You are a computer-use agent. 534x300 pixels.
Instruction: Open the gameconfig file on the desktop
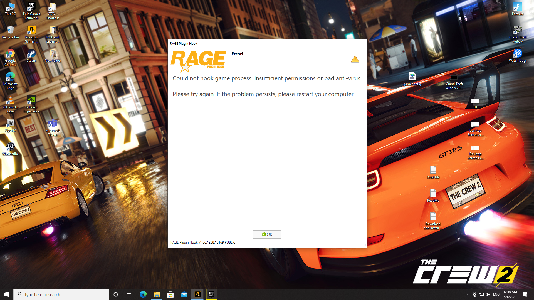(412, 77)
